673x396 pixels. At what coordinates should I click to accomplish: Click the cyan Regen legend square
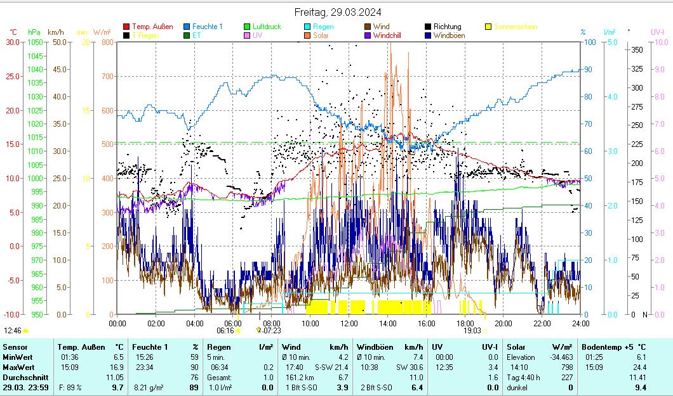click(307, 27)
